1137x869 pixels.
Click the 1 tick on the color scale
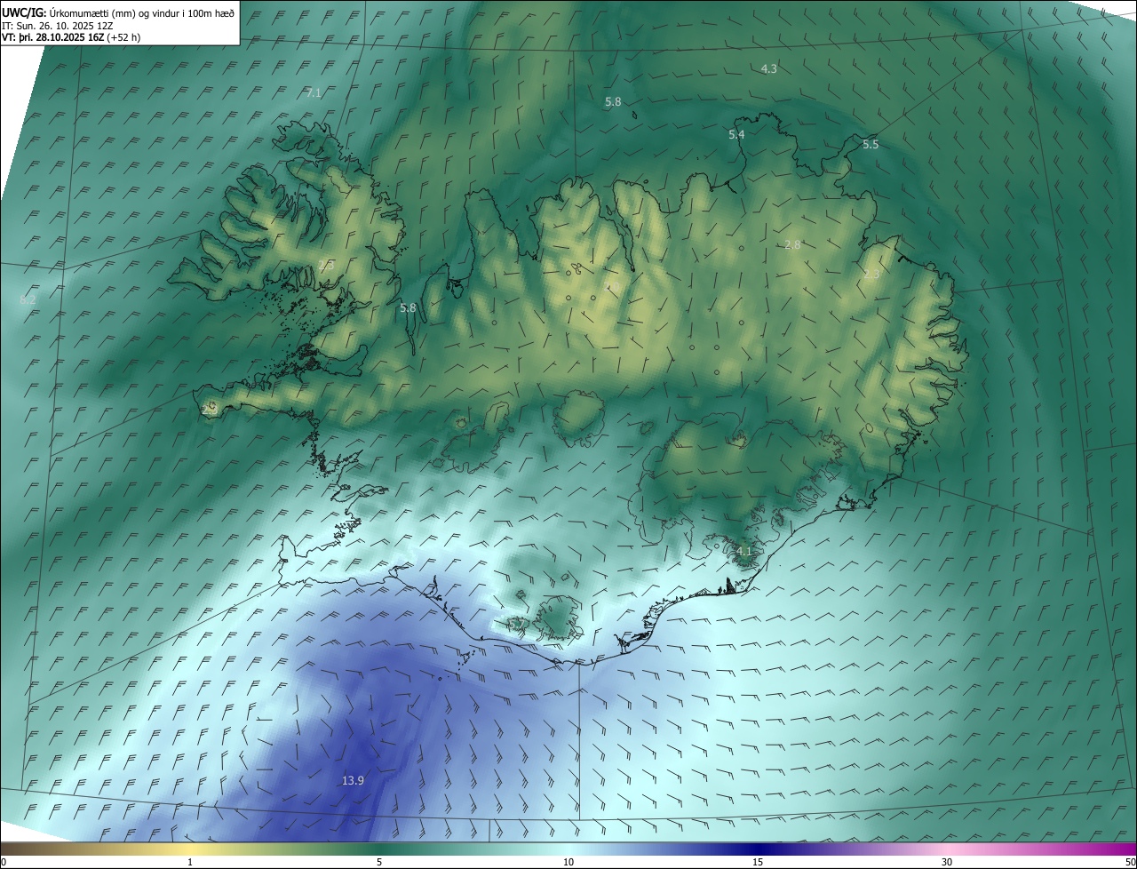pyautogui.click(x=190, y=862)
